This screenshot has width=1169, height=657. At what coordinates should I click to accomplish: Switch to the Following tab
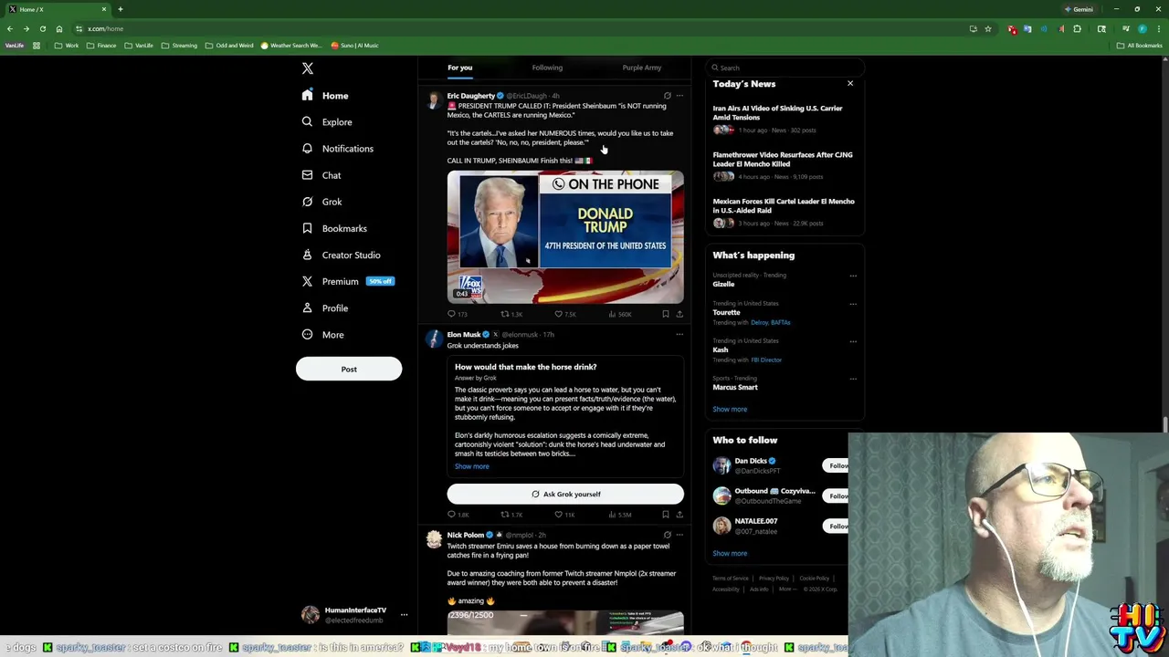(x=547, y=68)
